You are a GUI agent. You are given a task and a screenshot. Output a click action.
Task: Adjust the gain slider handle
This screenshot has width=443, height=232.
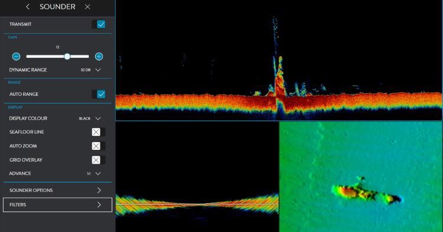pyautogui.click(x=67, y=57)
